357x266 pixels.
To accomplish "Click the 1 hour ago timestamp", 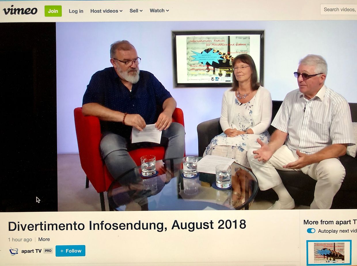I will (x=20, y=239).
